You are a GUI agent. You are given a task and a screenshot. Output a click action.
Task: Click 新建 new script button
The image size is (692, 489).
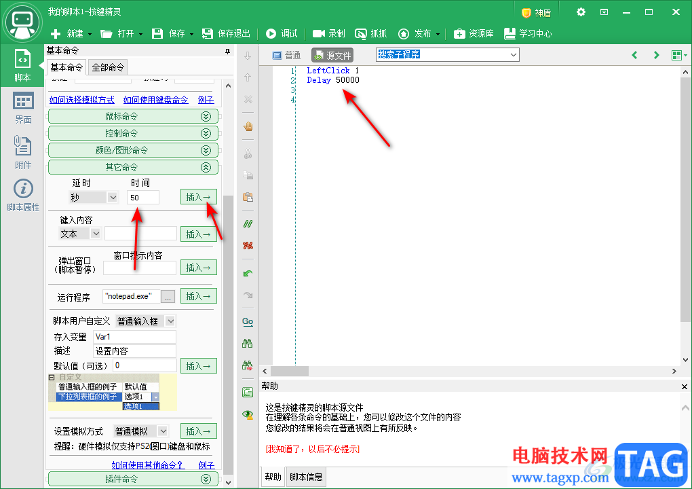pyautogui.click(x=66, y=33)
